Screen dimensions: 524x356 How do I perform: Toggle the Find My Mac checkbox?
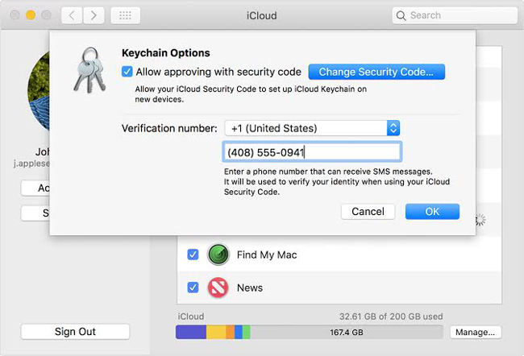click(x=193, y=255)
